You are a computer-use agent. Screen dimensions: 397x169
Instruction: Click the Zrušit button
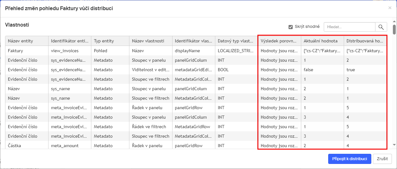coord(382,159)
